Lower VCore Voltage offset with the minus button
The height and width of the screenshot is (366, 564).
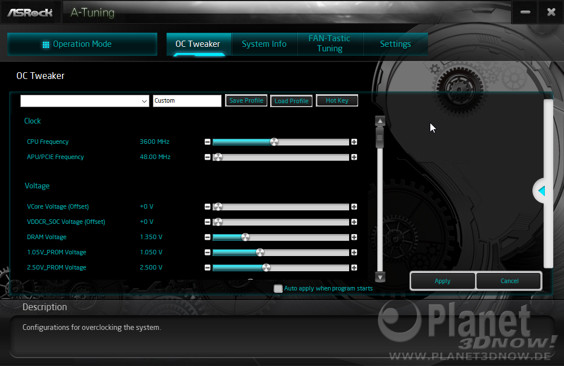pyautogui.click(x=208, y=207)
